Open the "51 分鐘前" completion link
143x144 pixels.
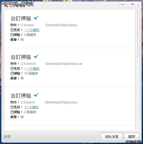tap(32, 107)
